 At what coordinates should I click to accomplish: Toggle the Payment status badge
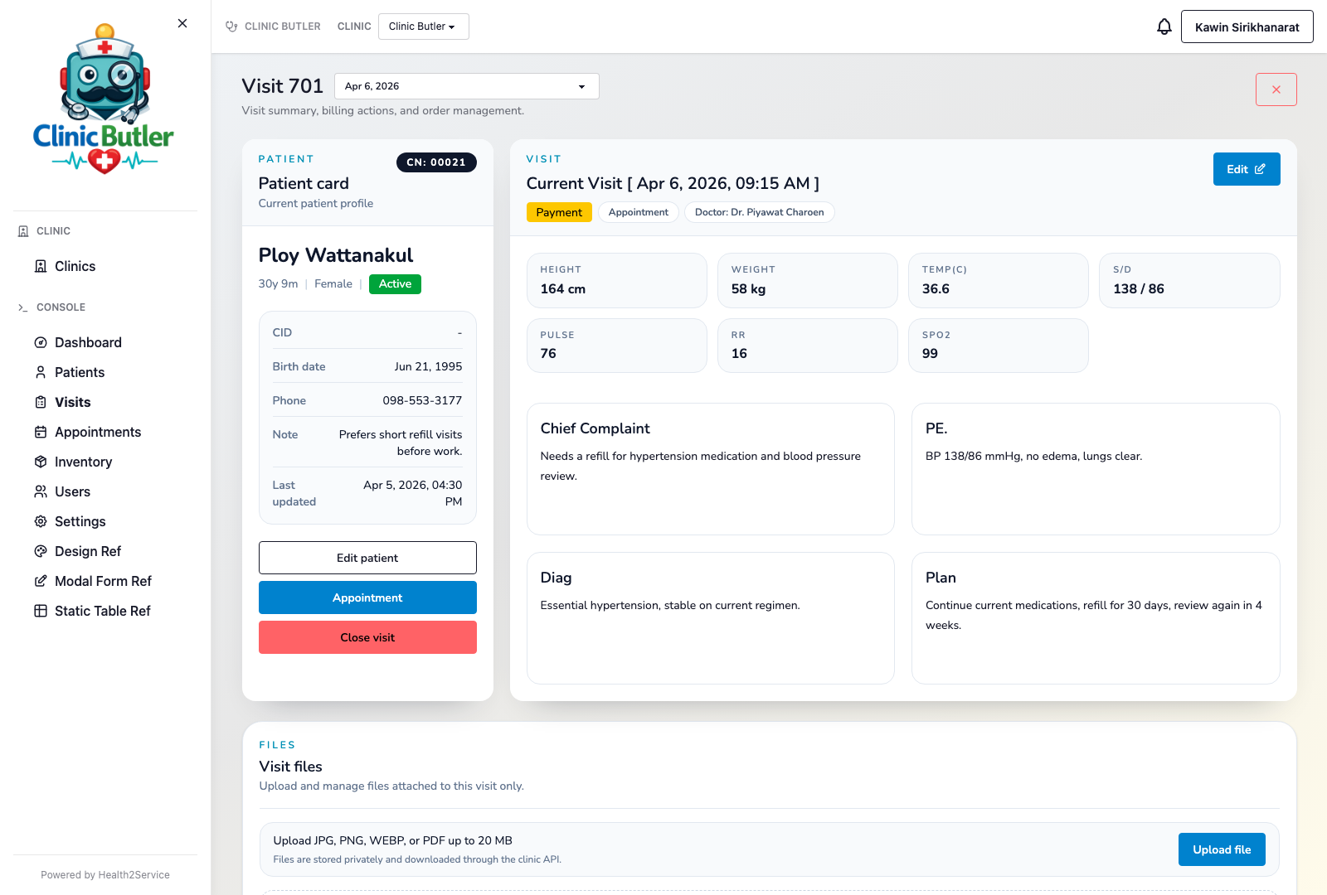pyautogui.click(x=559, y=212)
